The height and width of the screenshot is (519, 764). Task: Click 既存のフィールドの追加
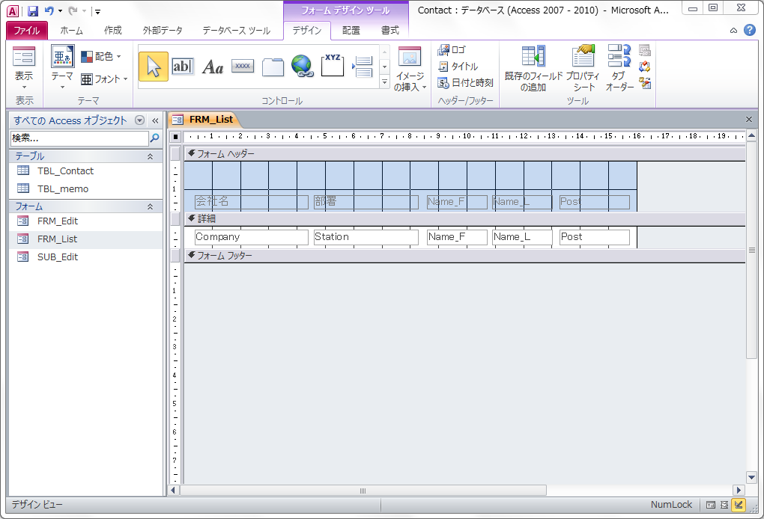[533, 69]
